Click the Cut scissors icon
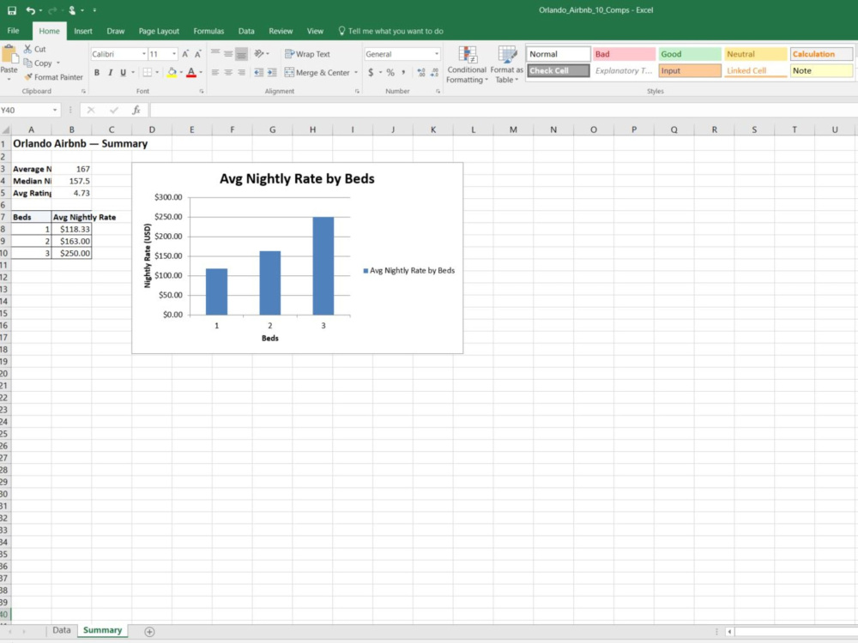Image resolution: width=858 pixels, height=643 pixels. point(28,49)
